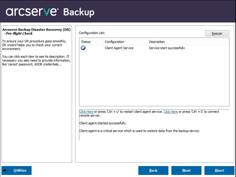Click the 'Backup' title text in banner
The height and width of the screenshot is (177, 236).
pyautogui.click(x=79, y=12)
